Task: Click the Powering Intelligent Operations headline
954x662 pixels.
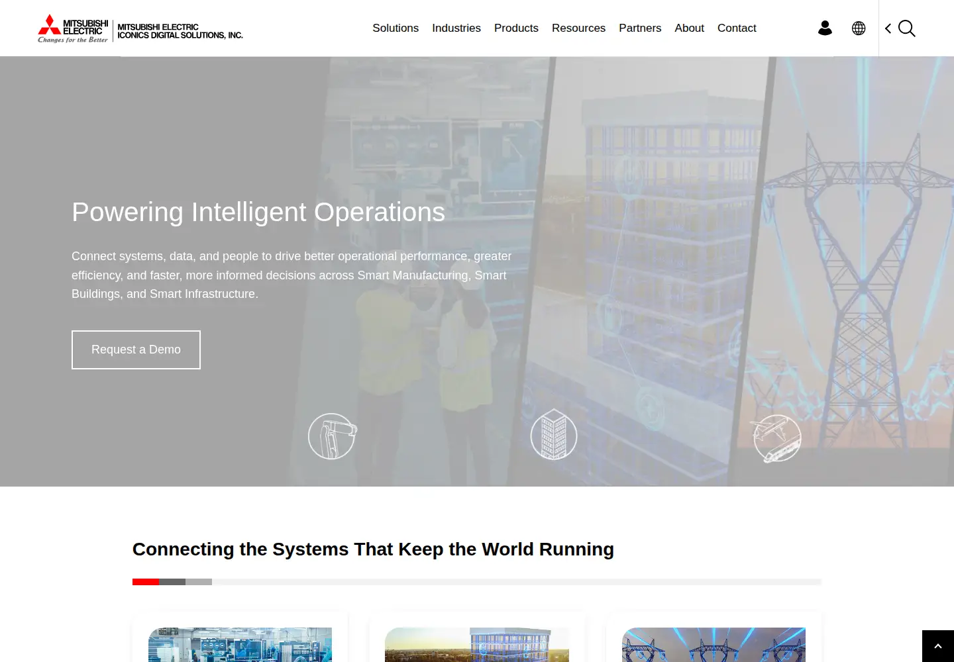Action: coord(258,213)
